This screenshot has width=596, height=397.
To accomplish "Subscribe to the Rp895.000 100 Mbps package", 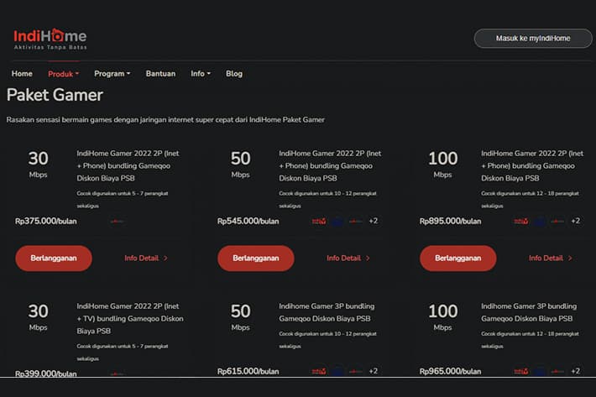I will point(458,259).
